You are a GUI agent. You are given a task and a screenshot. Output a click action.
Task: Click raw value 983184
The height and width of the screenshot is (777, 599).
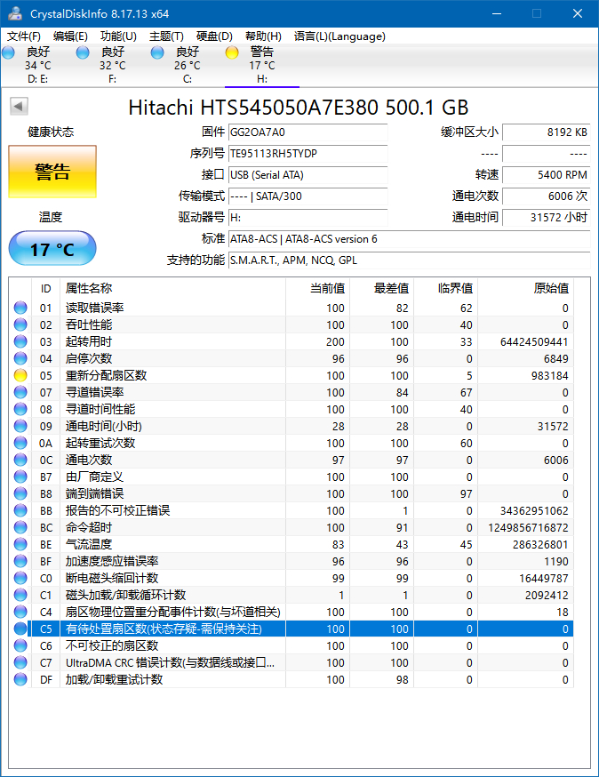550,376
